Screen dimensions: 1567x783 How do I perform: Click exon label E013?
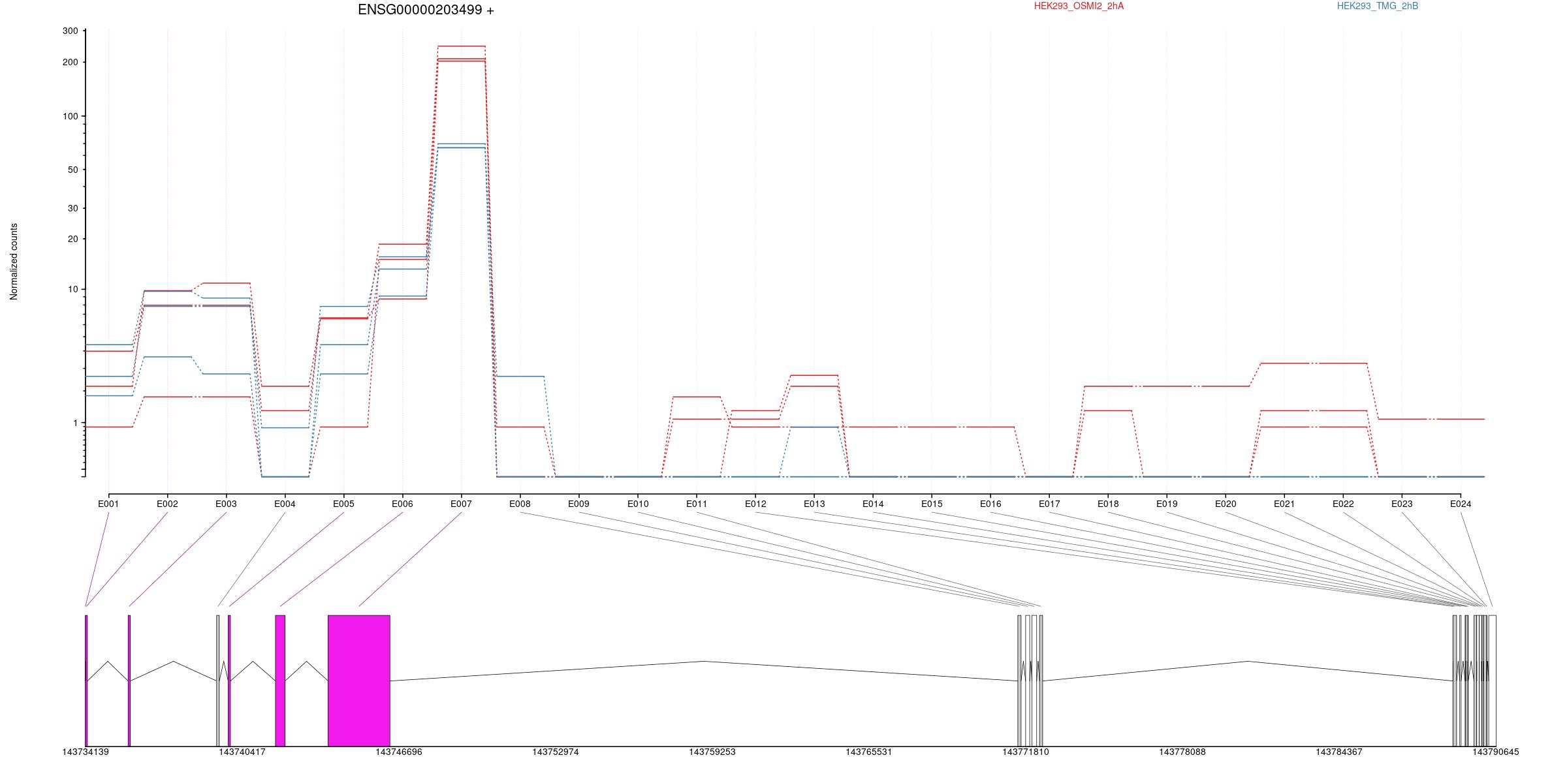click(814, 504)
